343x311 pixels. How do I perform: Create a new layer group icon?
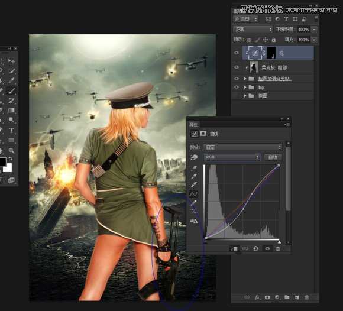click(x=287, y=297)
